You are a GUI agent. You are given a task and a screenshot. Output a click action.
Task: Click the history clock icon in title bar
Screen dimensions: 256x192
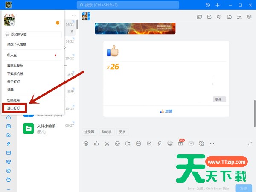coord(208,5)
